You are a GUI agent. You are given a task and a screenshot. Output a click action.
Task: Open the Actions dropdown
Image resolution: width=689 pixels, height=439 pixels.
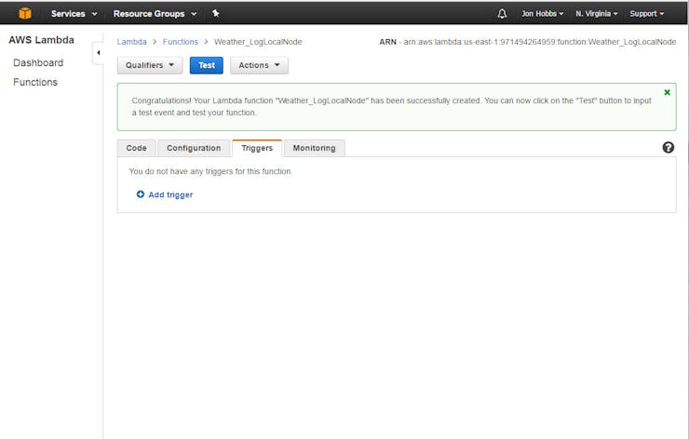(x=259, y=65)
